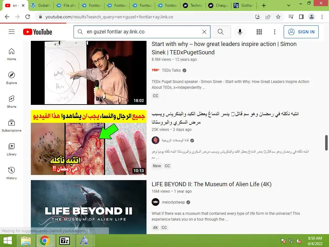
Task: Close the active YouTube tab
Action: [x=23, y=5]
